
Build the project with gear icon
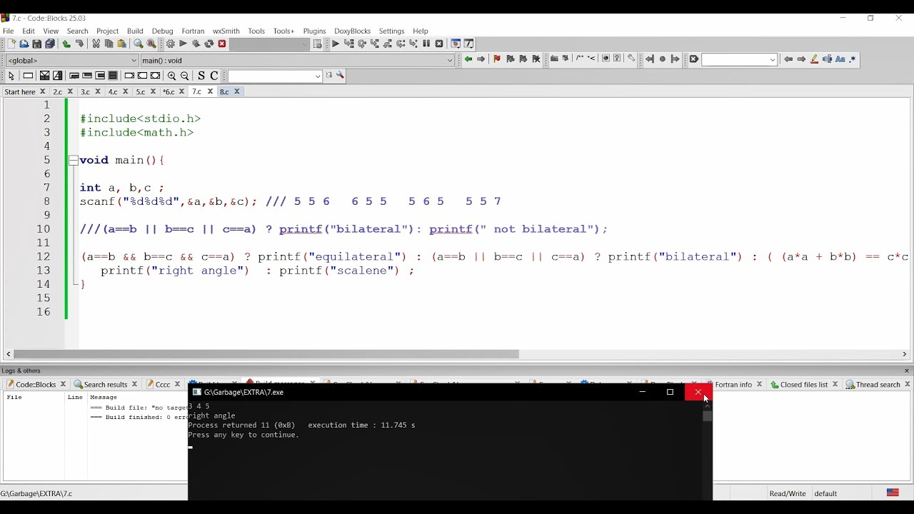click(x=170, y=44)
